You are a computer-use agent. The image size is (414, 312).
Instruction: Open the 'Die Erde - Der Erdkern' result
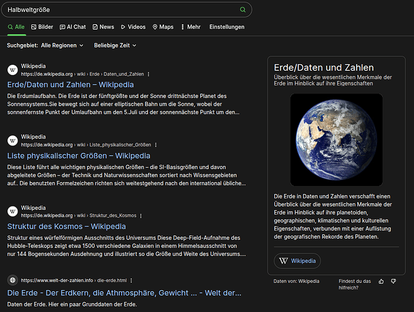tap(124, 293)
